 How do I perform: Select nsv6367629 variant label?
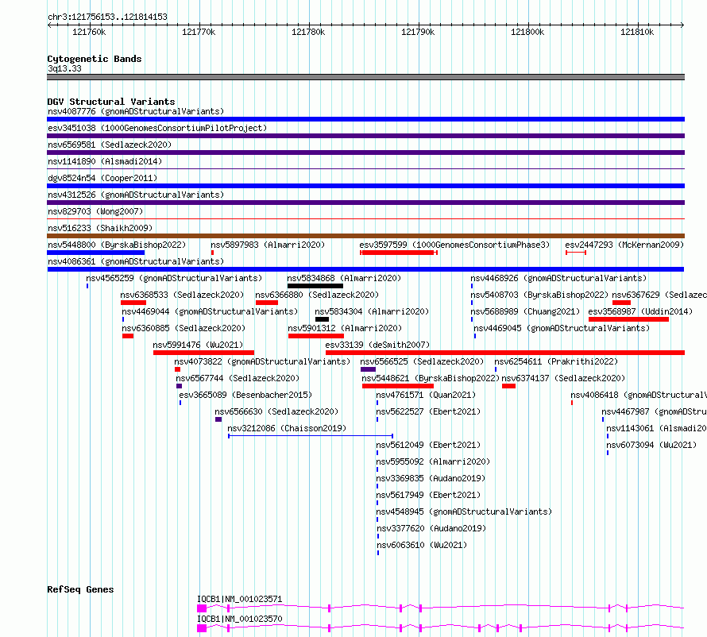(659, 295)
